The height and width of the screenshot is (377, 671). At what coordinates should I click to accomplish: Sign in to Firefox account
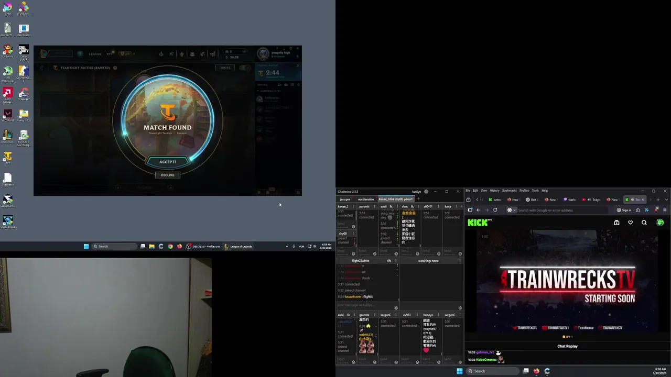click(x=624, y=210)
